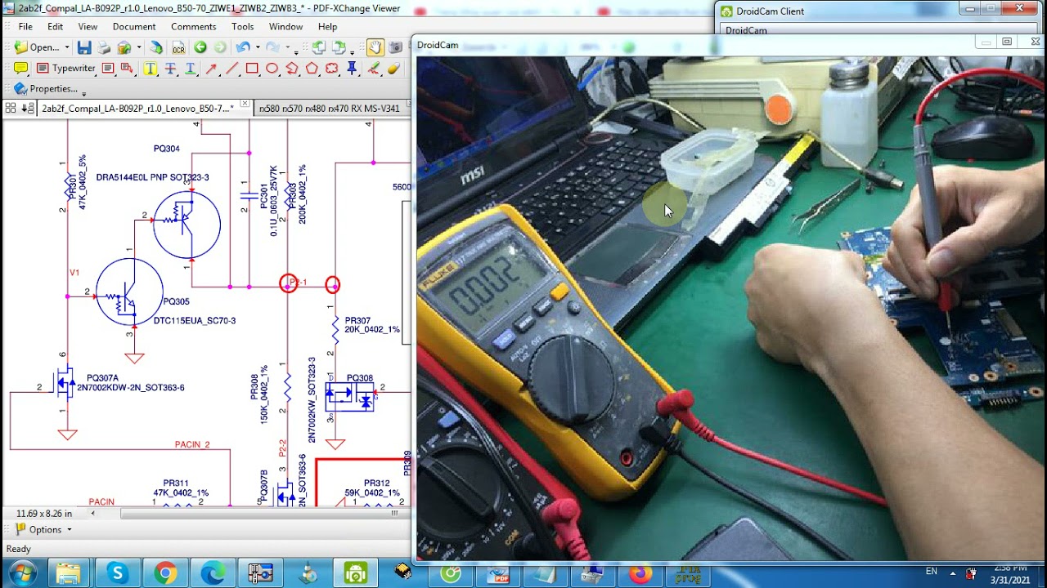Select the Pushpin attach file tool

[352, 68]
